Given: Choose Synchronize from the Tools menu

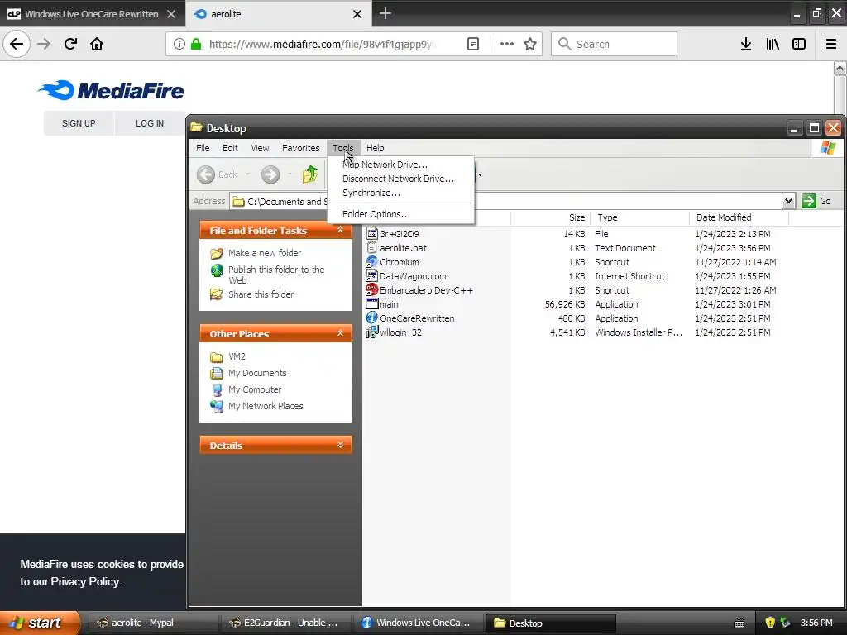Looking at the screenshot, I should coord(371,193).
